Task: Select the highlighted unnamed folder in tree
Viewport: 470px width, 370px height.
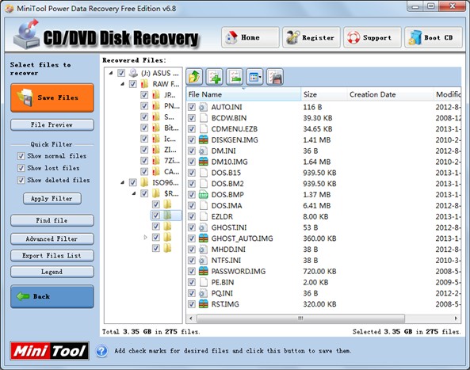Action: (x=167, y=216)
